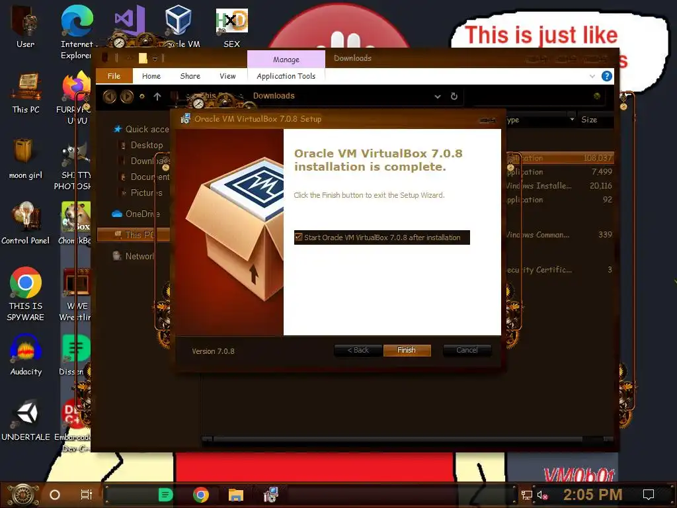Select the Application Tools ribbon tab

(286, 76)
